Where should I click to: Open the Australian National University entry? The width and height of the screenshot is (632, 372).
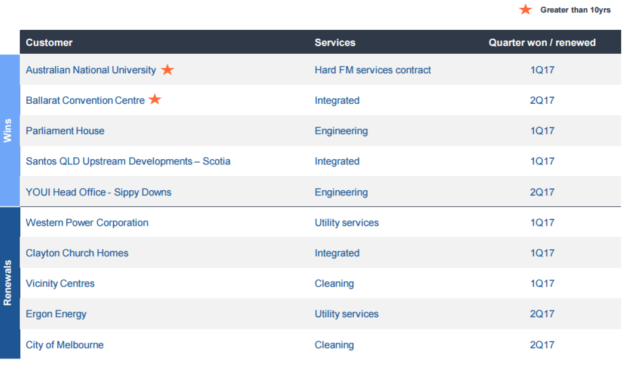91,70
